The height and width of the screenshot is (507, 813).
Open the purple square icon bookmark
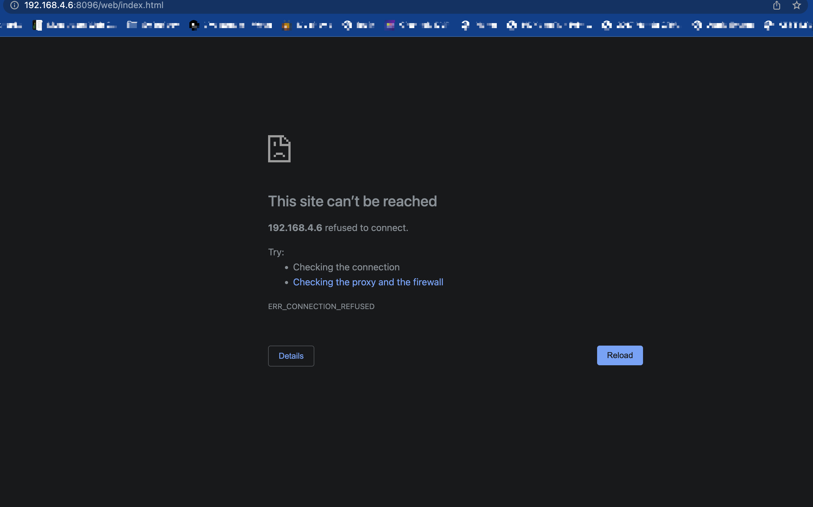tap(390, 25)
